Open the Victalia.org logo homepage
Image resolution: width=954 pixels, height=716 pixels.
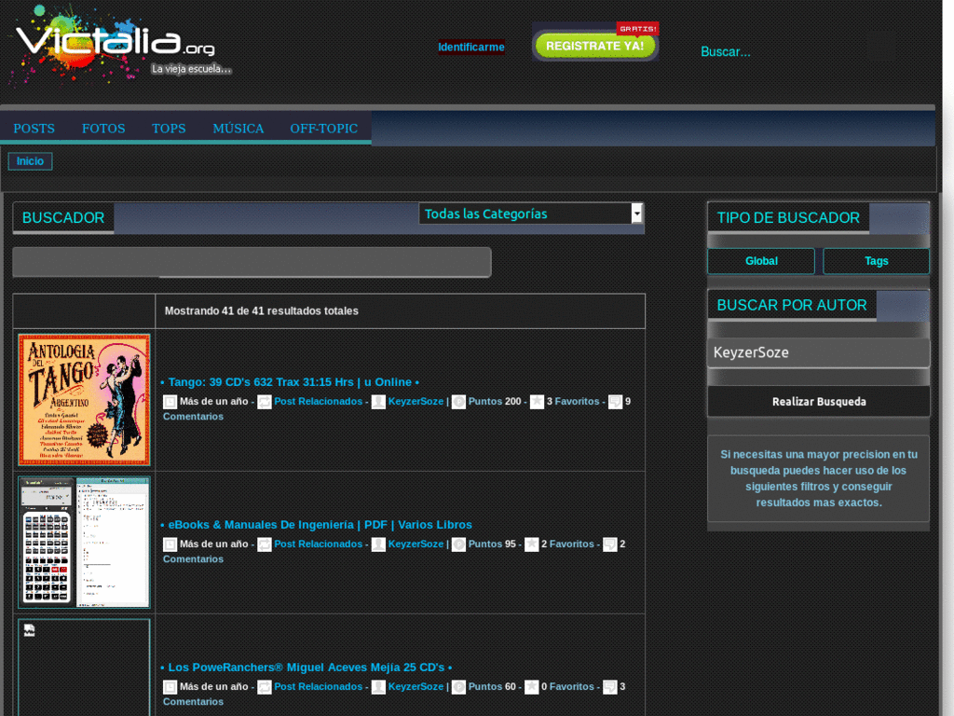[118, 46]
